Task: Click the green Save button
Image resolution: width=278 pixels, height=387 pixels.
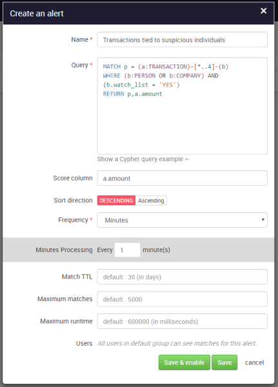Action: tap(224, 362)
